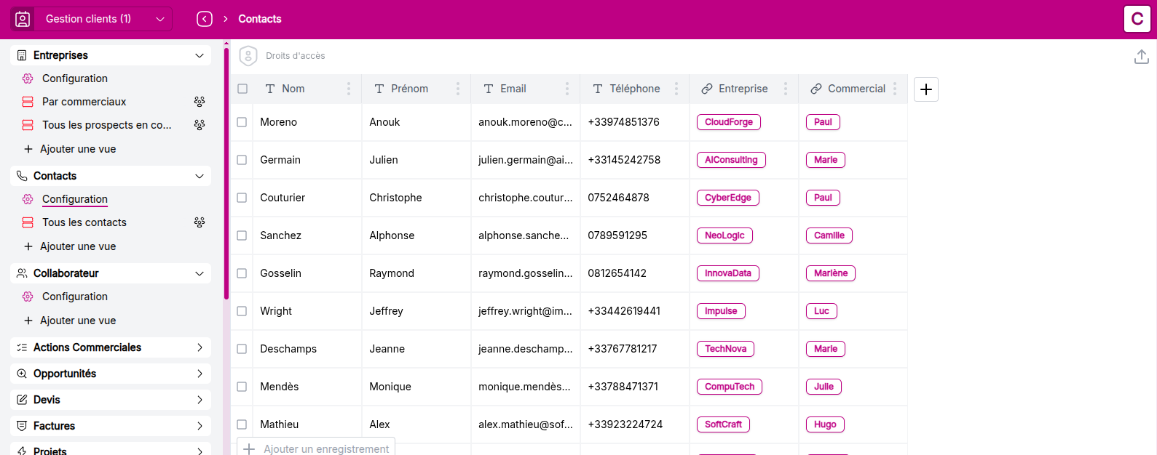This screenshot has width=1157, height=455.
Task: Click user-group icon beside Tous les contacts
Action: click(200, 222)
